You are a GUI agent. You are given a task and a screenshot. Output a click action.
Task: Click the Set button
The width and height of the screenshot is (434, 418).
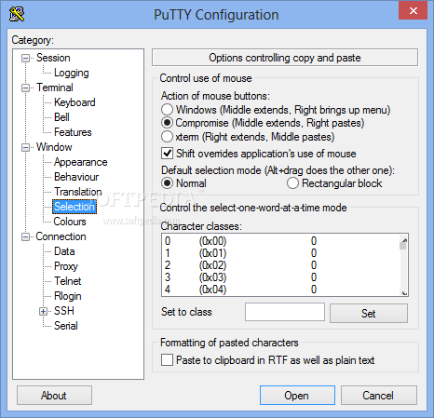pos(369,313)
